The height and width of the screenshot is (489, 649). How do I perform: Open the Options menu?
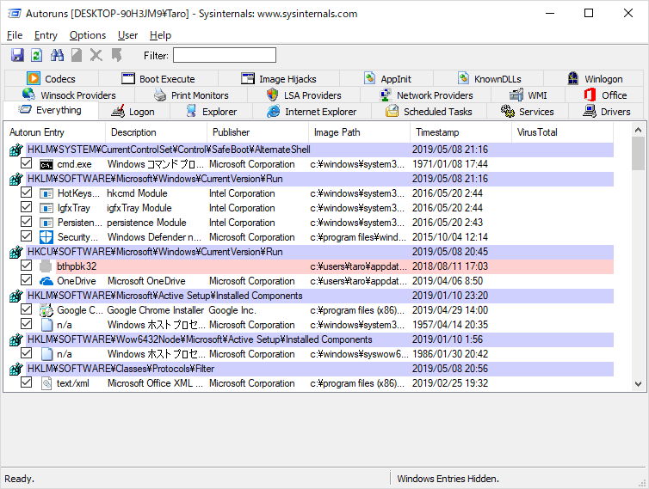click(87, 35)
